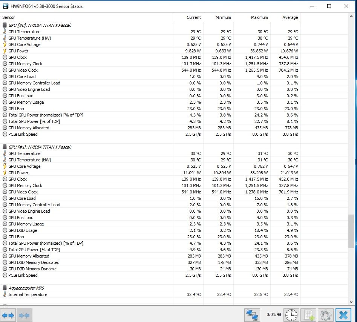Click the 333 MB maximum dedicated memory value
Screen dimensions: 357x322
[x=261, y=262]
